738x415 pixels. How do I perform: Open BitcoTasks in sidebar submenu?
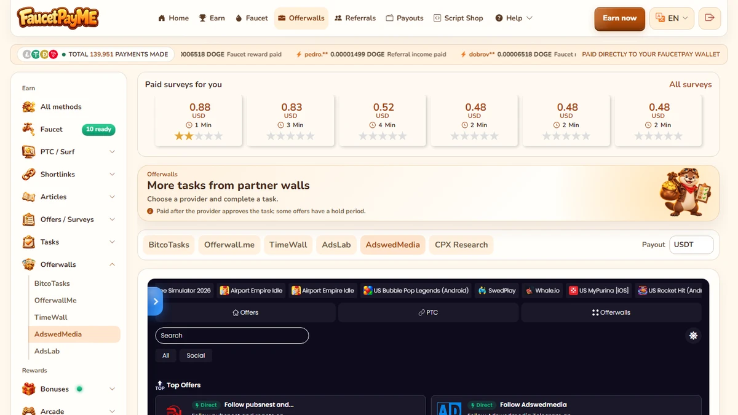click(x=74, y=283)
